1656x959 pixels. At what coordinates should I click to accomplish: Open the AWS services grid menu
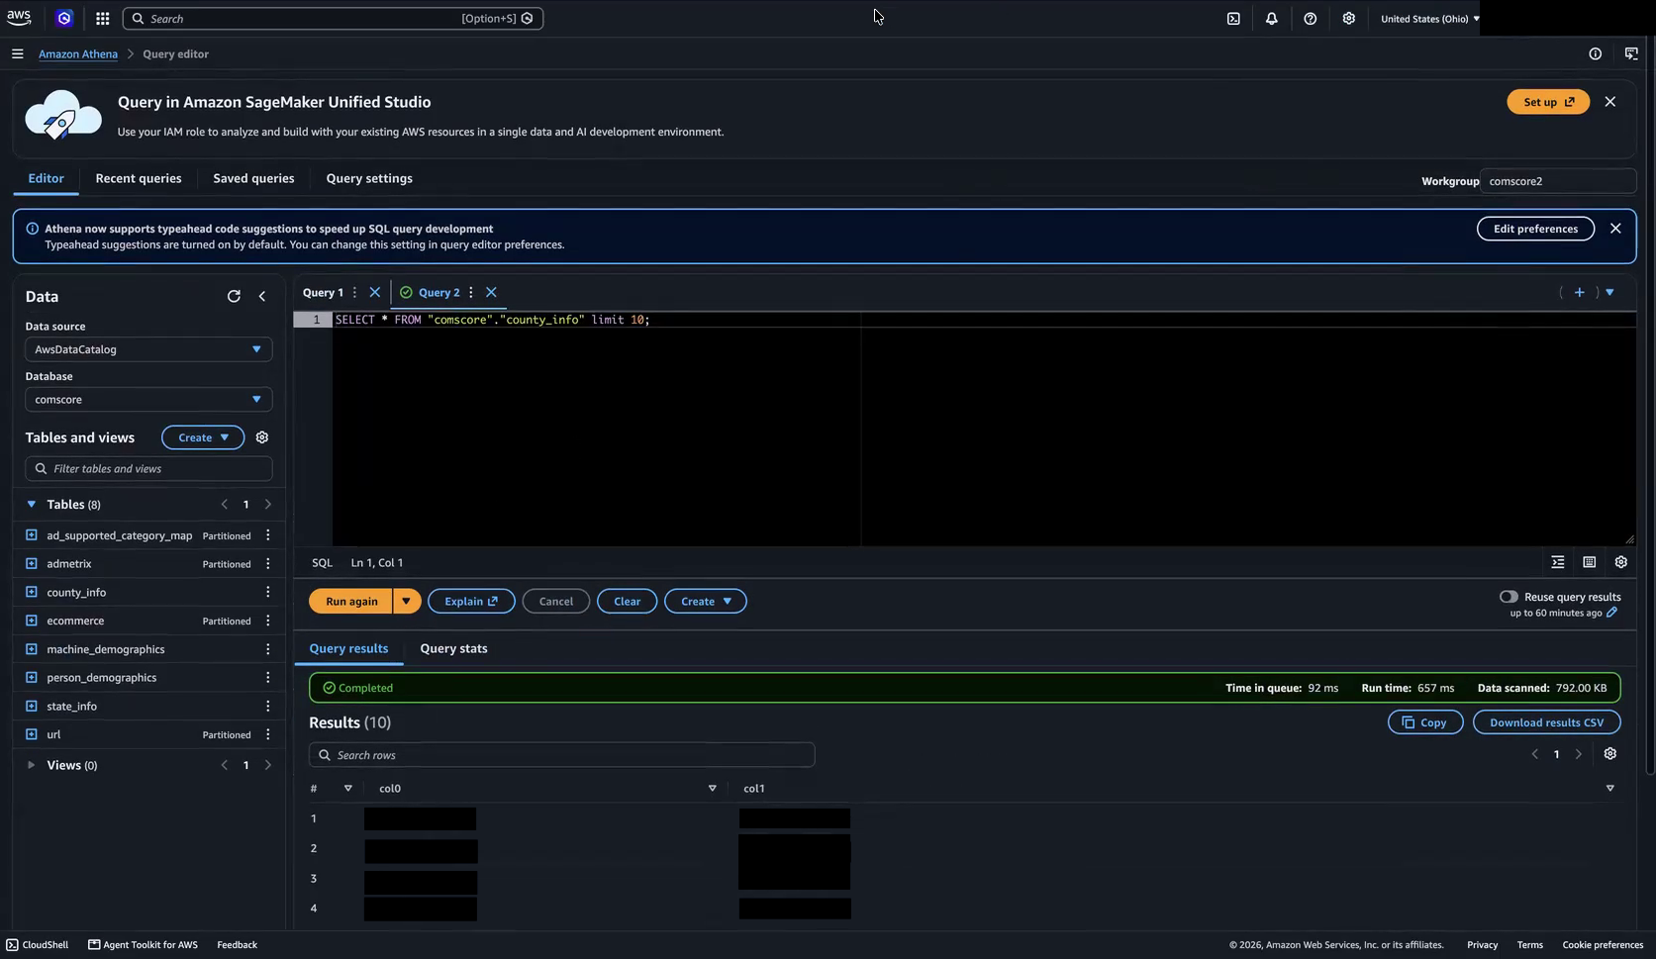(102, 19)
